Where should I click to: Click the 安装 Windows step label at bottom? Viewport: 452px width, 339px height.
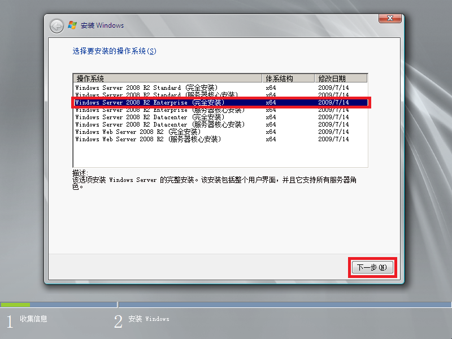pyautogui.click(x=149, y=319)
